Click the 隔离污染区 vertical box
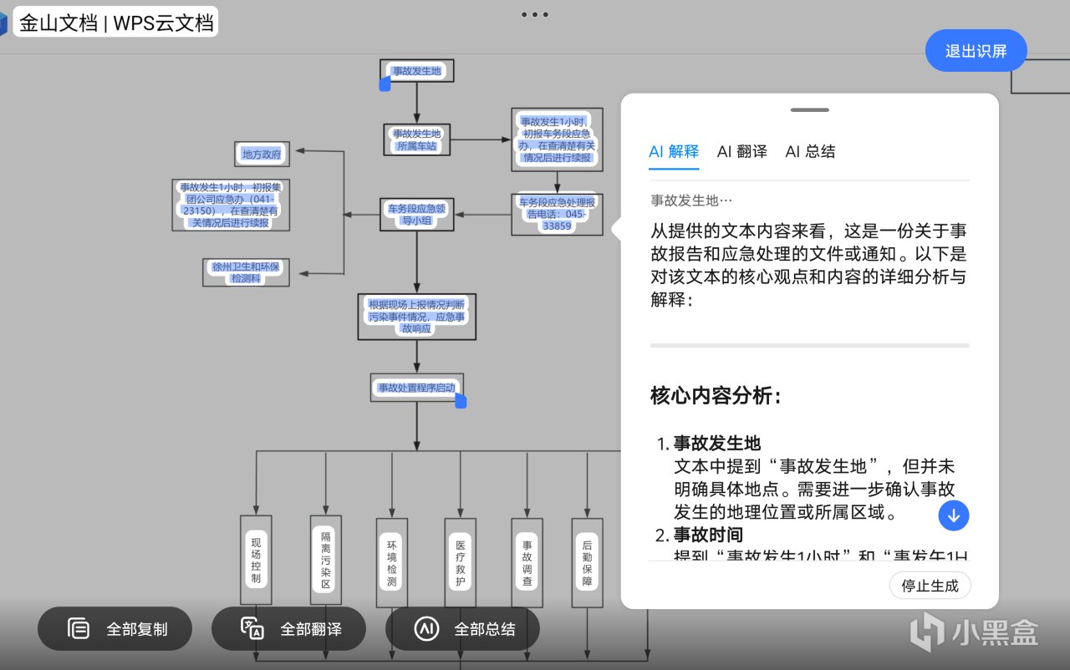The height and width of the screenshot is (670, 1070). (326, 561)
